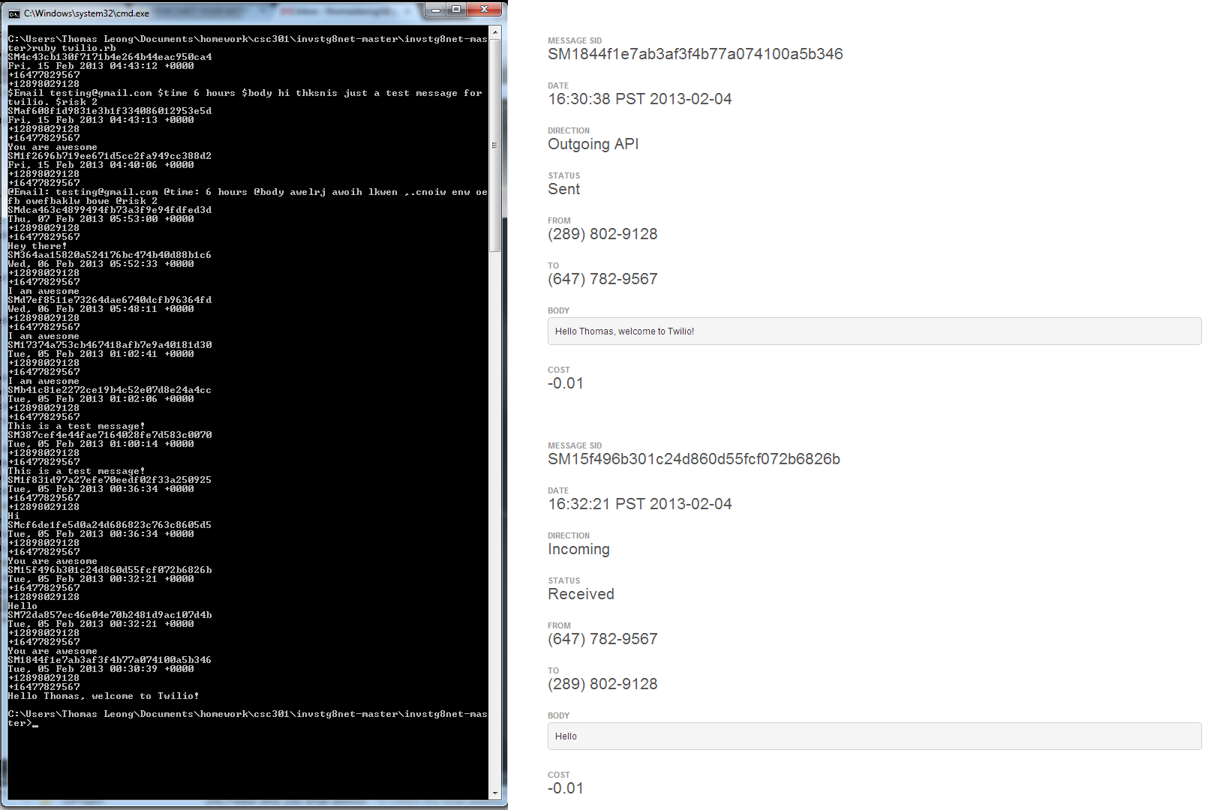Click the 'Outgoing API' direction value

(593, 144)
